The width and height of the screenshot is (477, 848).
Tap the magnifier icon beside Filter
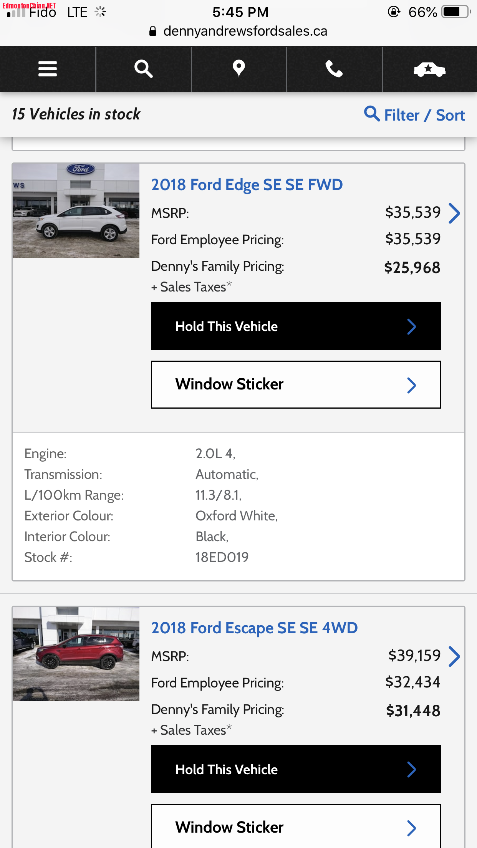pos(371,114)
